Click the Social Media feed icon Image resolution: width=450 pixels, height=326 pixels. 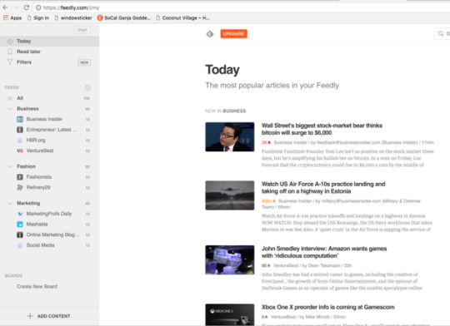coord(20,245)
